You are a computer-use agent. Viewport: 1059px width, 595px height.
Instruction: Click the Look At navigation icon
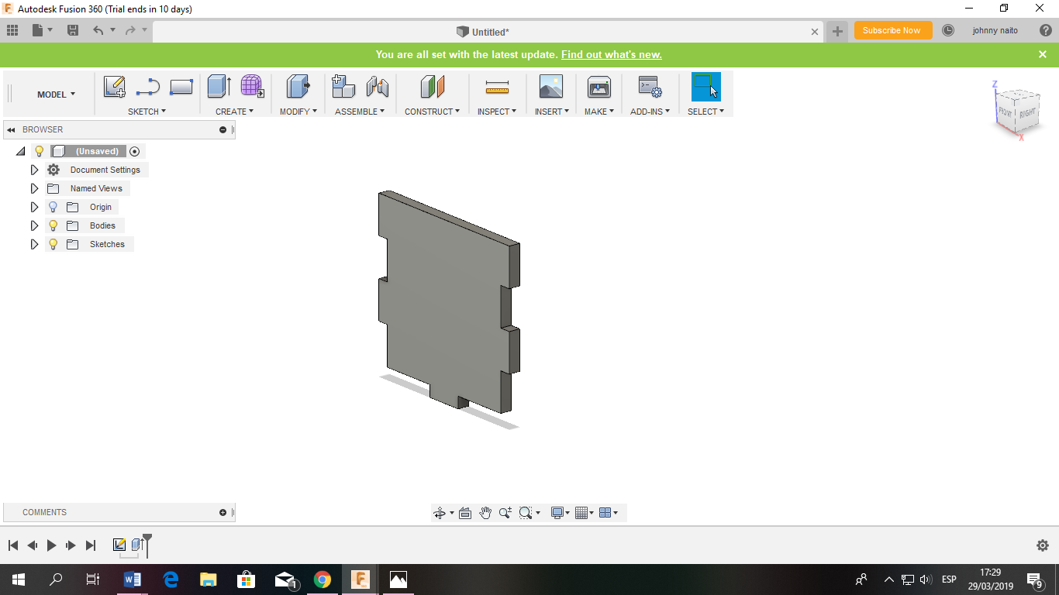(465, 513)
